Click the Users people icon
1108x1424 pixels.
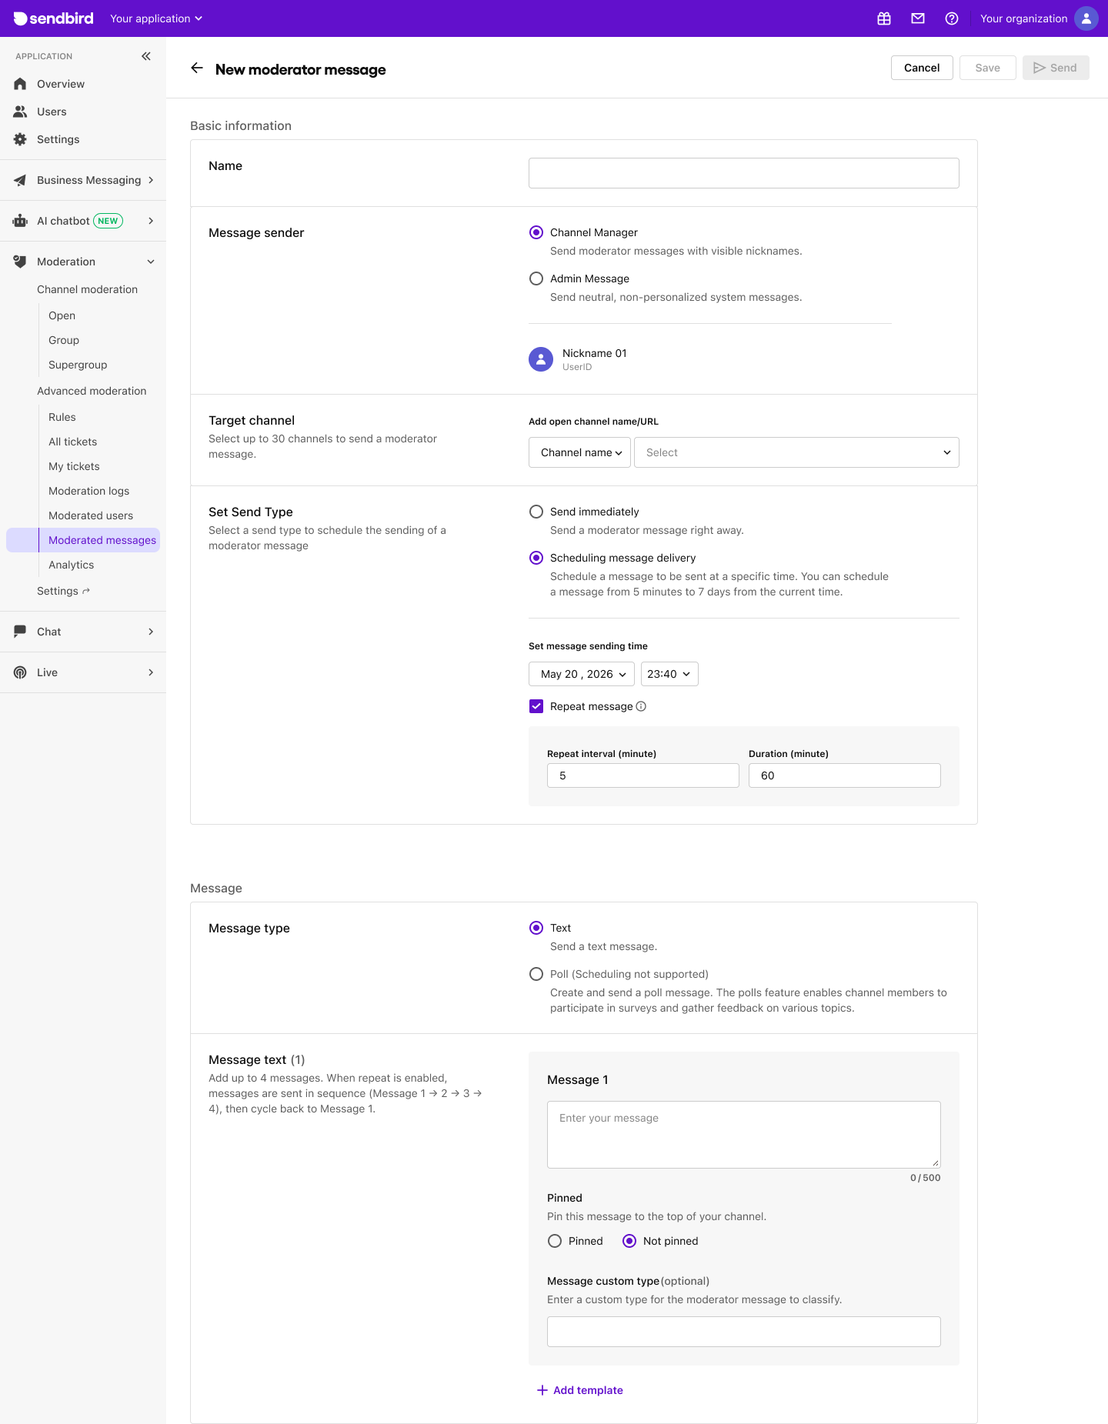(x=20, y=112)
